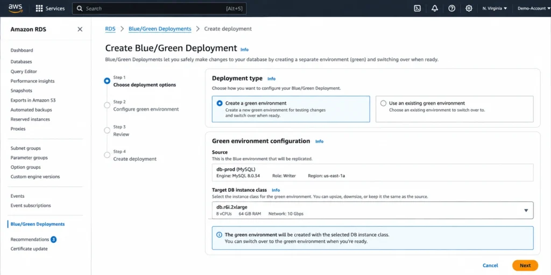Click the Amazon RDS sidebar title
This screenshot has width=551, height=275.
28,30
